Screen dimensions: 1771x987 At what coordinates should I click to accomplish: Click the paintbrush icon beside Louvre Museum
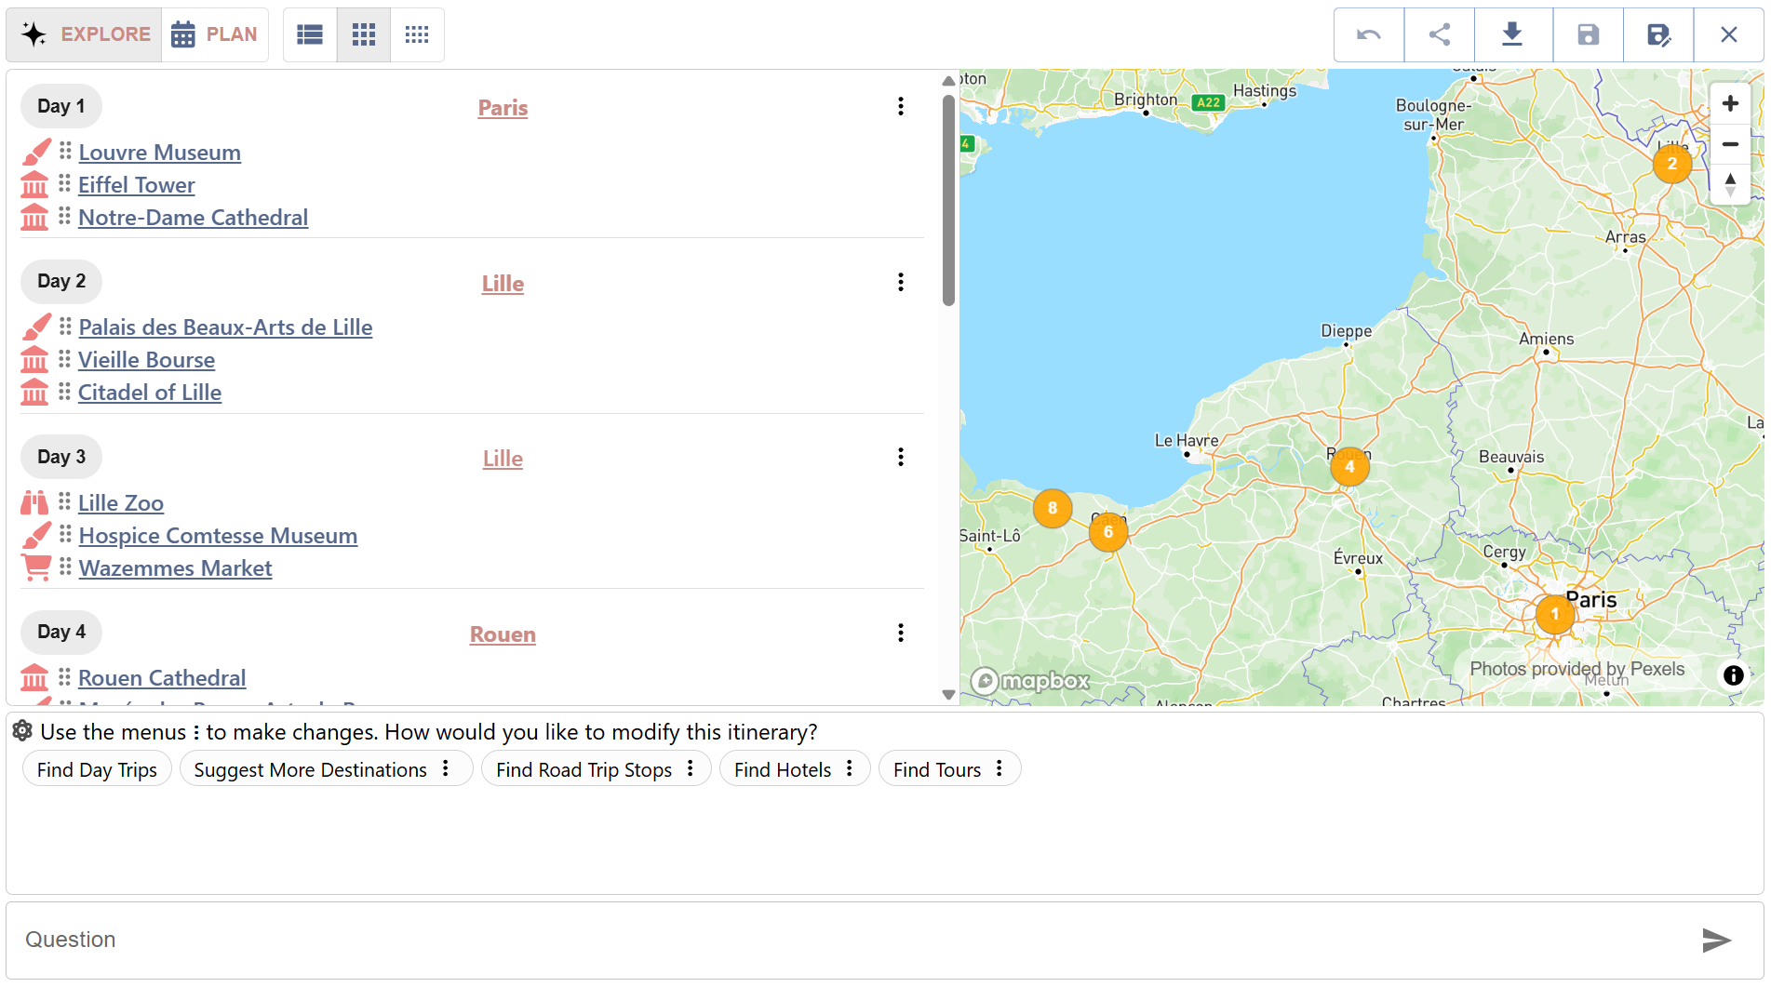tap(36, 152)
